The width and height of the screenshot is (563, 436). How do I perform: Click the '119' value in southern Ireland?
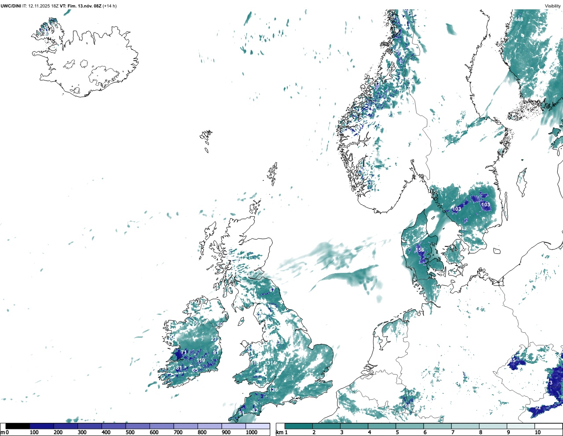click(x=201, y=361)
